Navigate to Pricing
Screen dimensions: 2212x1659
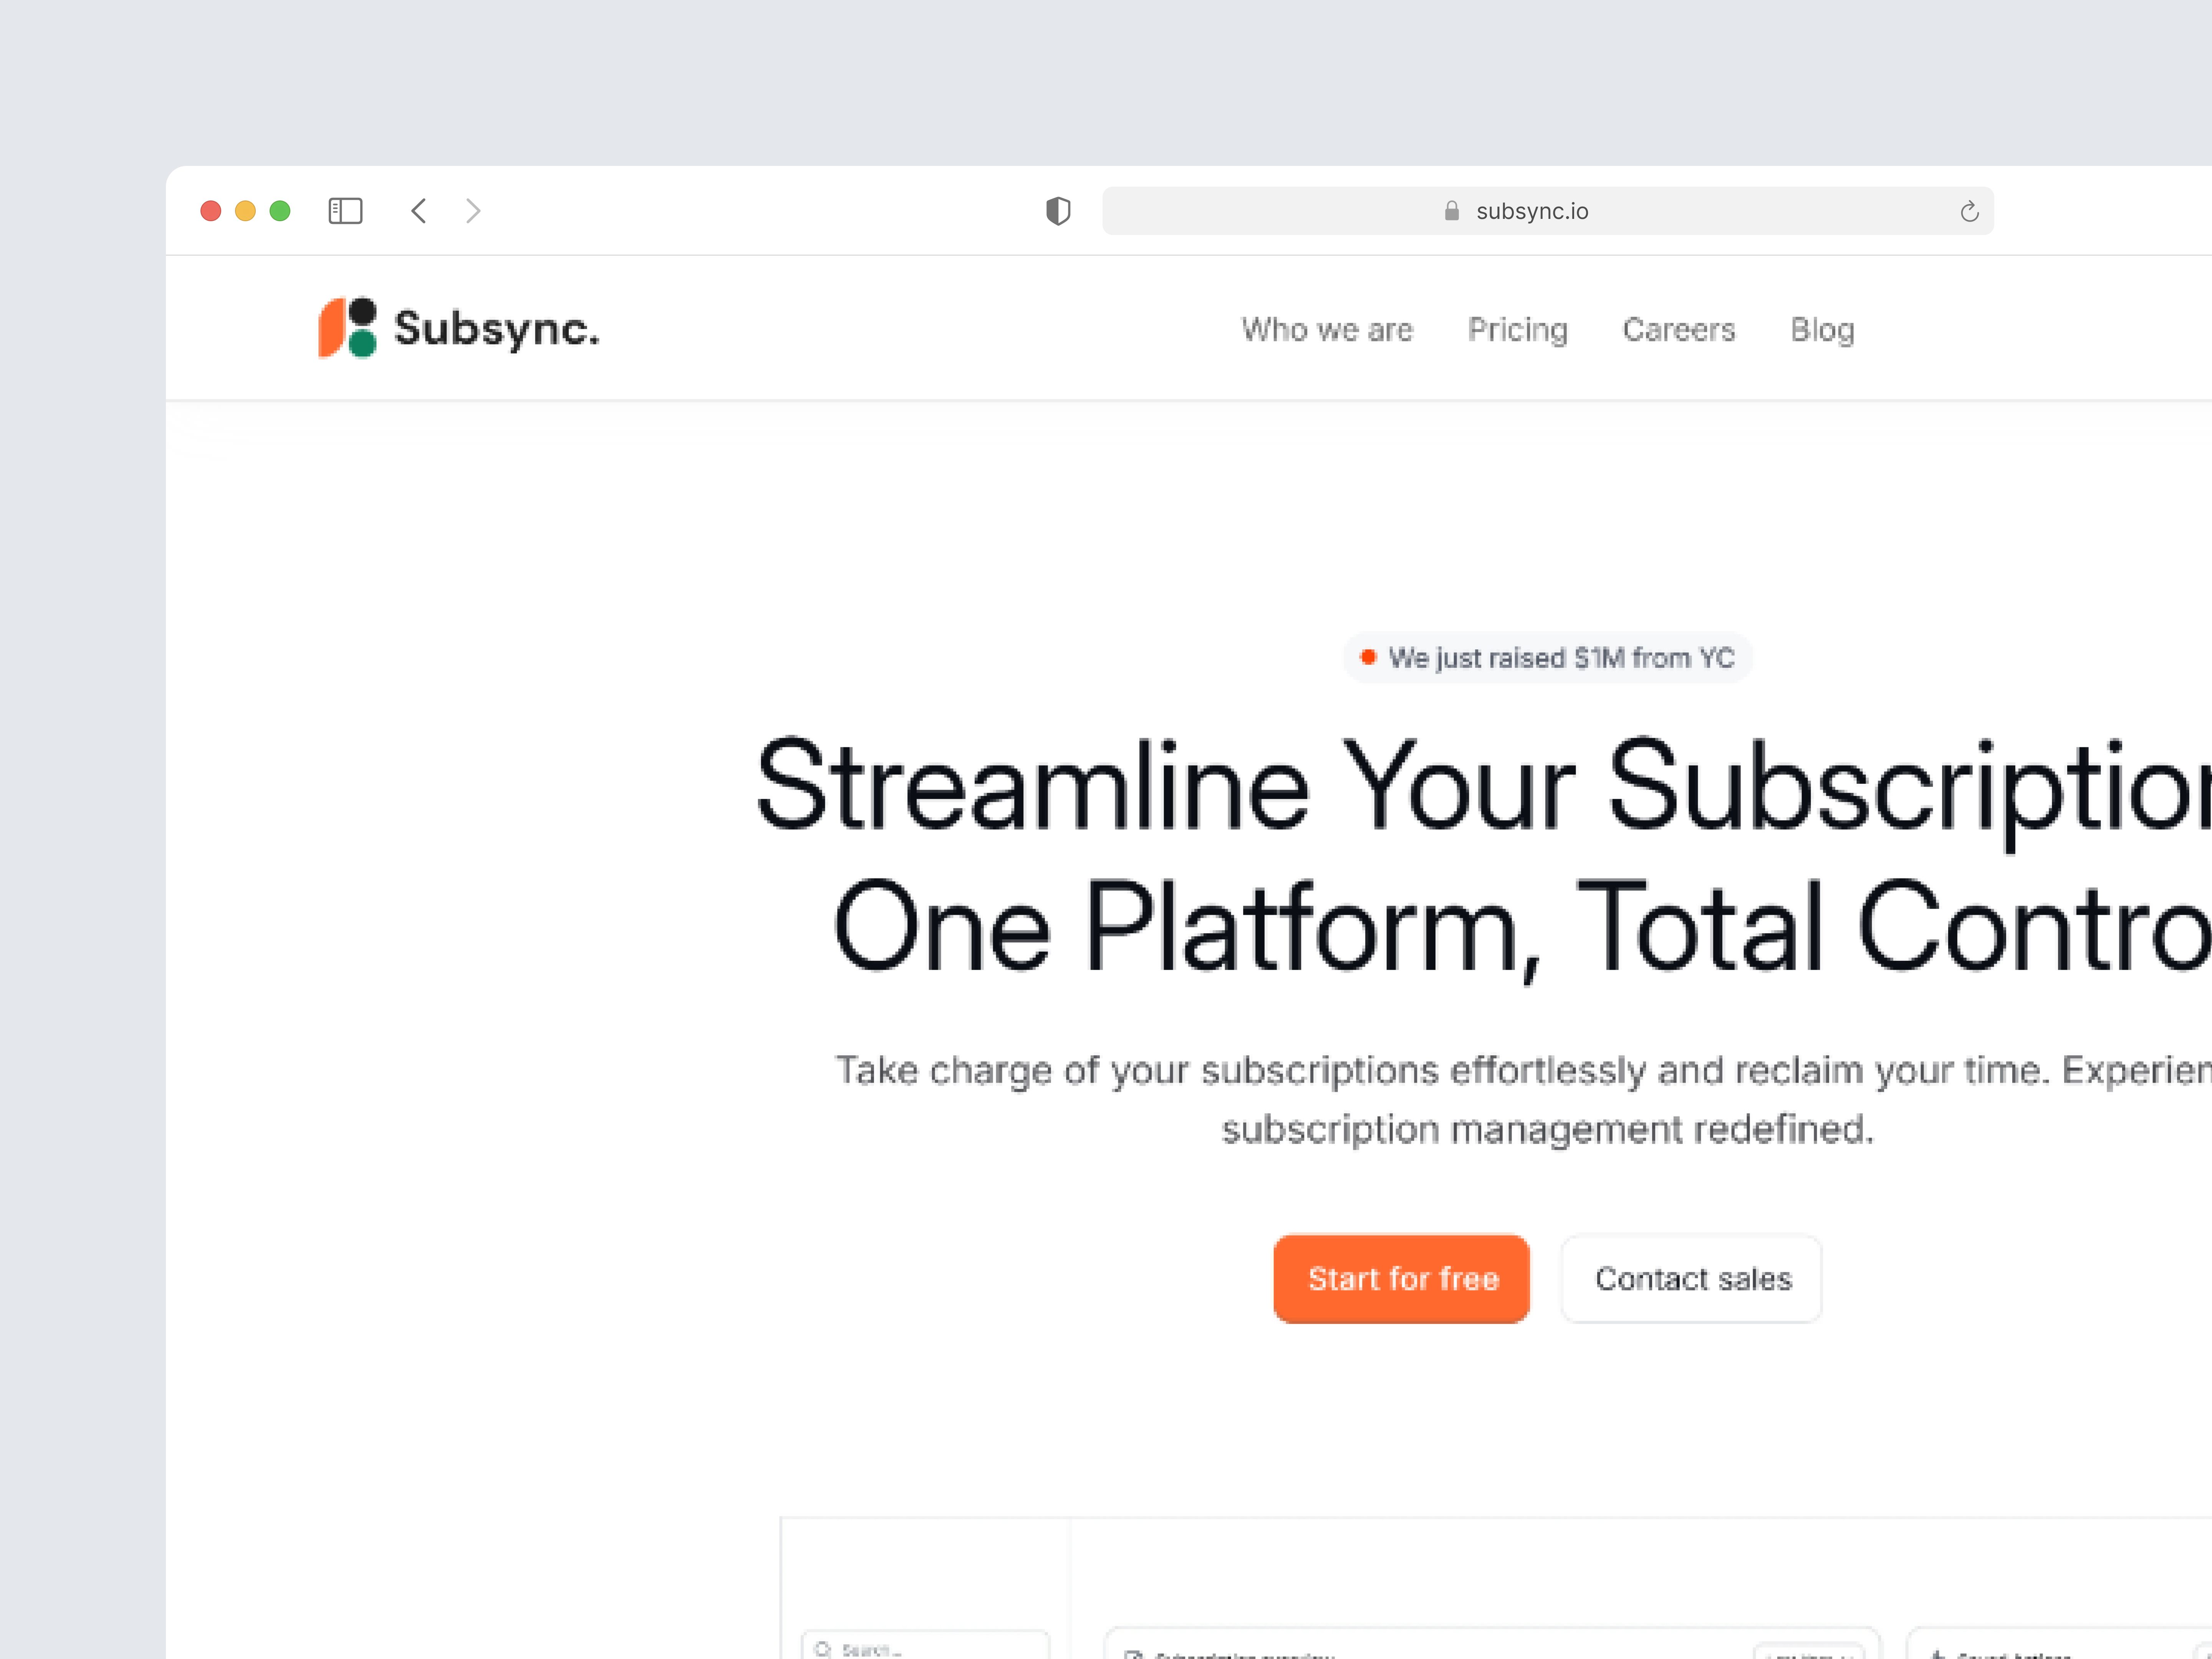coord(1517,330)
